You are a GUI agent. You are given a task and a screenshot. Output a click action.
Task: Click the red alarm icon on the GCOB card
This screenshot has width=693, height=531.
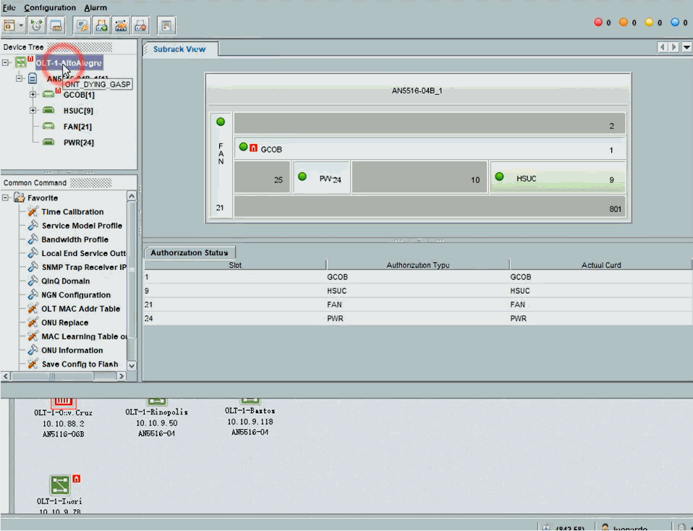(253, 148)
